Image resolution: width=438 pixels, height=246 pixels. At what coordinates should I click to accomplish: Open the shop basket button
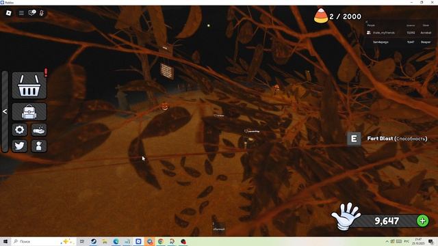tap(29, 85)
